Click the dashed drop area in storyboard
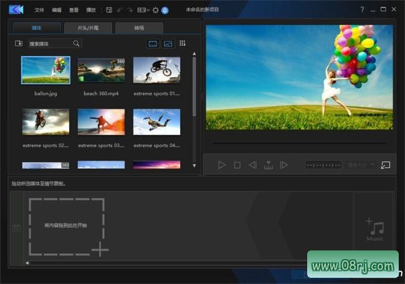 pyautogui.click(x=67, y=226)
